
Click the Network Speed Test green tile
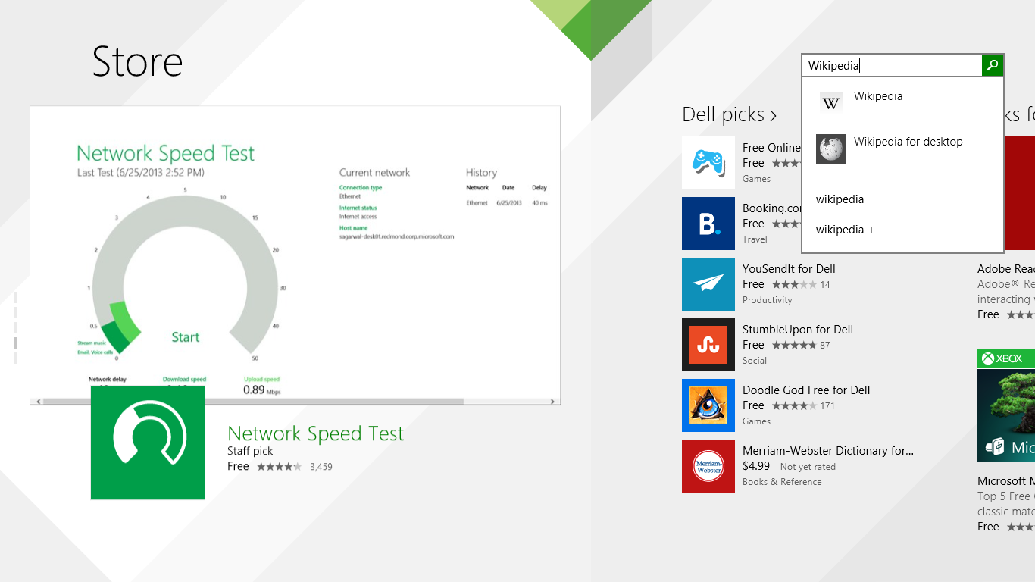[148, 443]
